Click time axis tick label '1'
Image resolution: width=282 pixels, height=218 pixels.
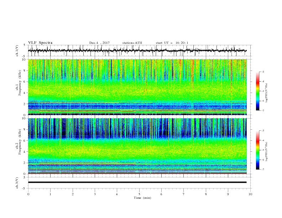(x=50, y=194)
